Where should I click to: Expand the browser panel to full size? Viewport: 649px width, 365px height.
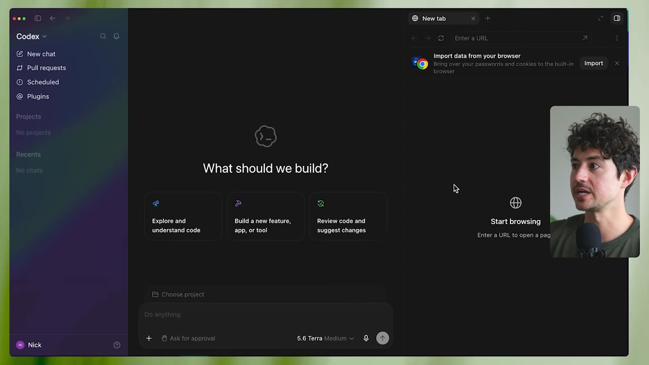pos(601,18)
